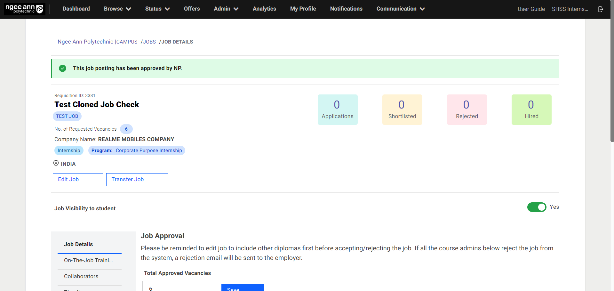Click the Ngee Ann Polytechnic logo
This screenshot has height=291, width=614.
[x=24, y=9]
